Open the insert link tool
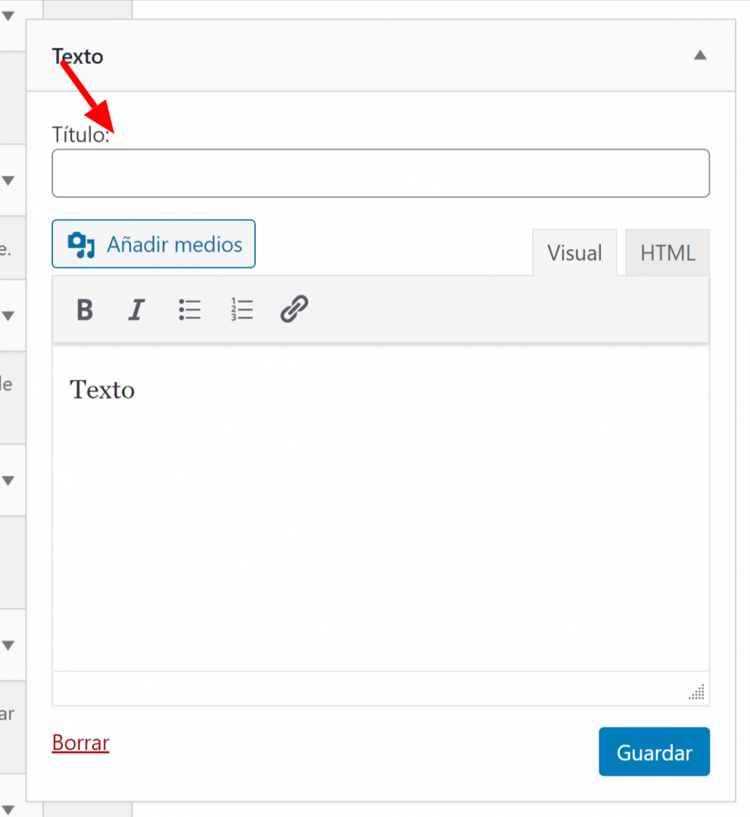 (x=294, y=309)
